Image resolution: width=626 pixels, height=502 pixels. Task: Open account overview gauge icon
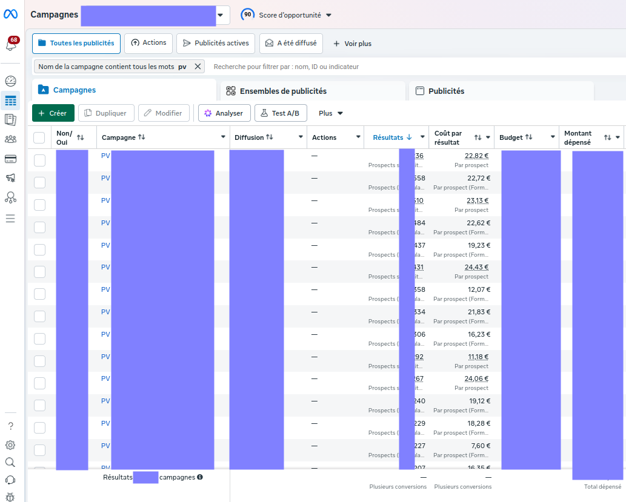click(x=10, y=81)
